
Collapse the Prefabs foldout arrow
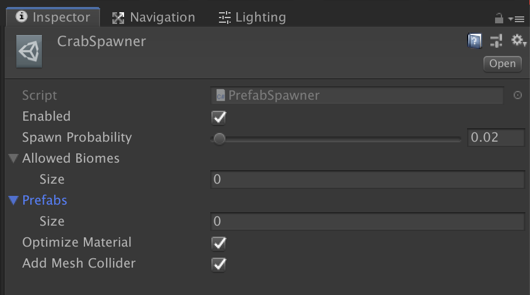pos(13,201)
